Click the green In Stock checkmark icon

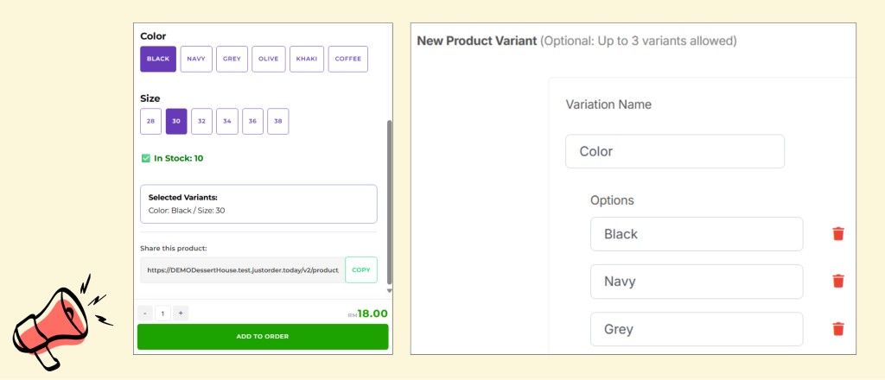pos(145,158)
